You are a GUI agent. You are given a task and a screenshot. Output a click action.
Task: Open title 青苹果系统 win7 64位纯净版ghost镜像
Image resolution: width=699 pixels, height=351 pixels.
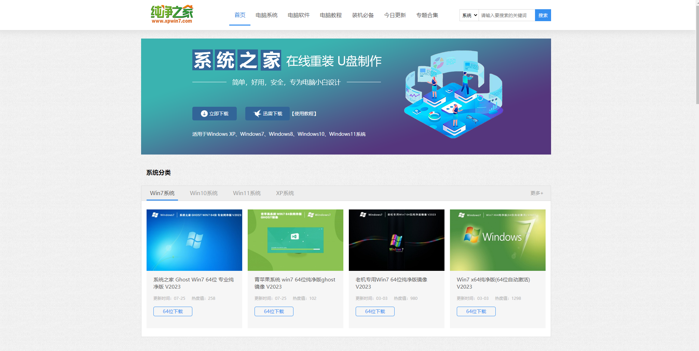click(295, 283)
